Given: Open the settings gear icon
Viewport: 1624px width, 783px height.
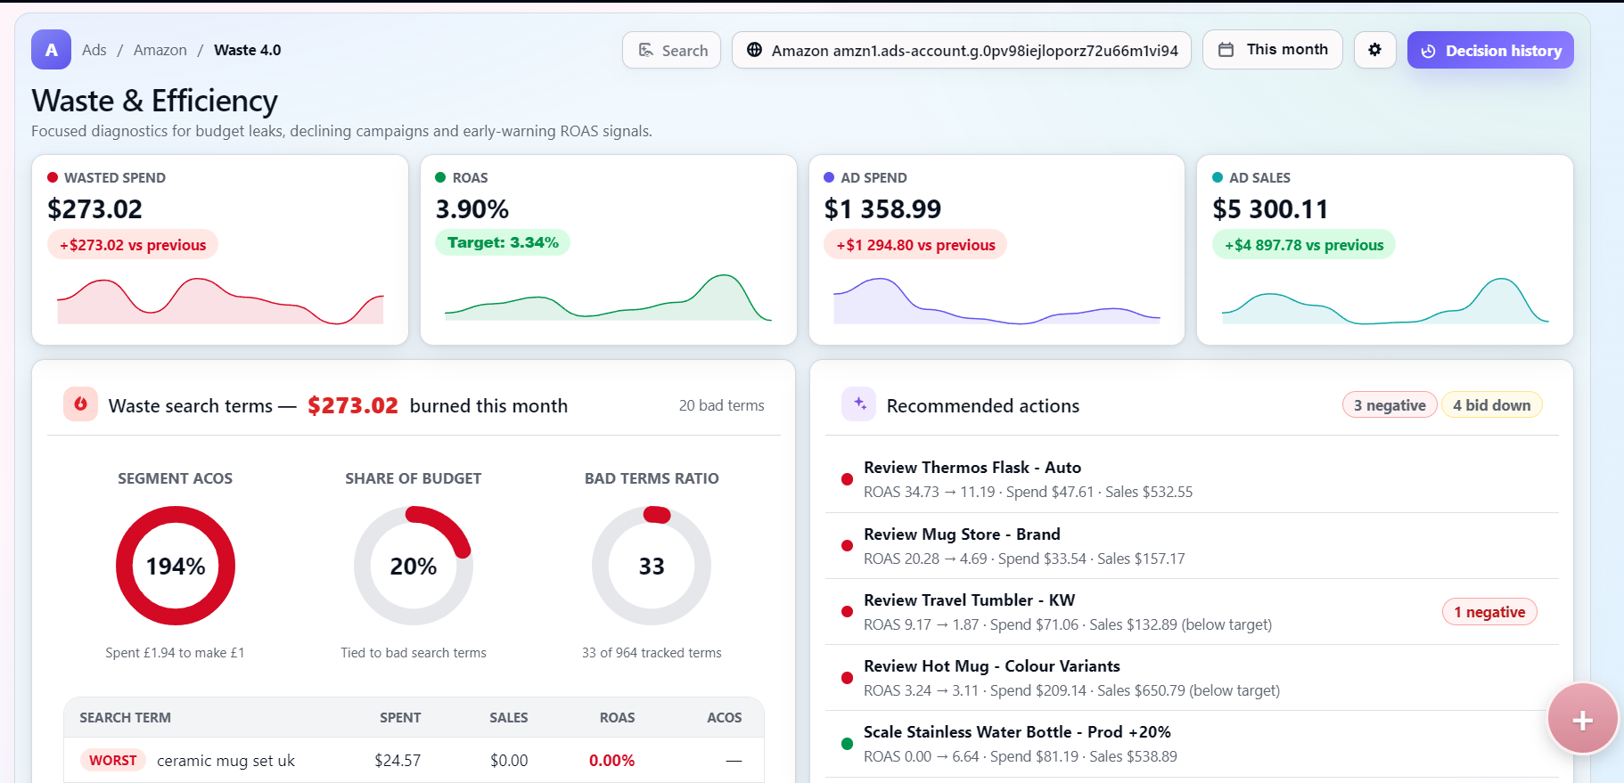Looking at the screenshot, I should coord(1374,50).
